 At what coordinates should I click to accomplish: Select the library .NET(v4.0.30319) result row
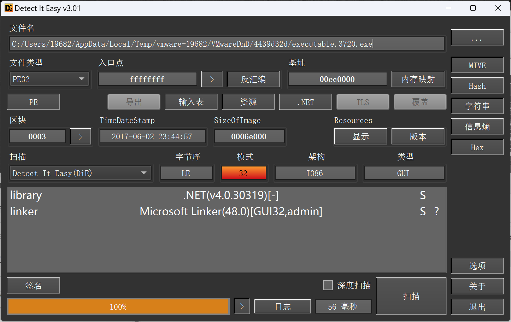[227, 195]
